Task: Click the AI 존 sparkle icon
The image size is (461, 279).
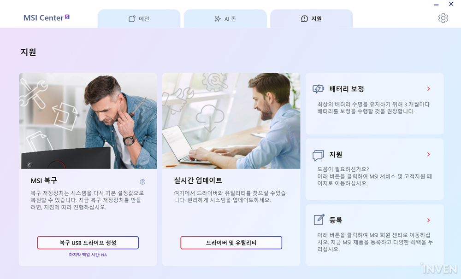Action: click(x=218, y=19)
